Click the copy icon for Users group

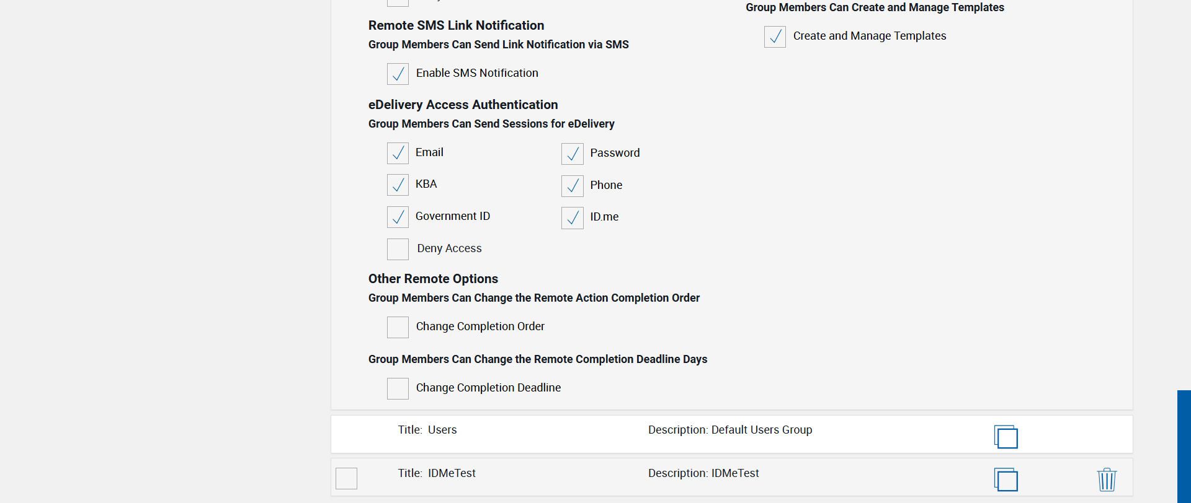[1006, 437]
